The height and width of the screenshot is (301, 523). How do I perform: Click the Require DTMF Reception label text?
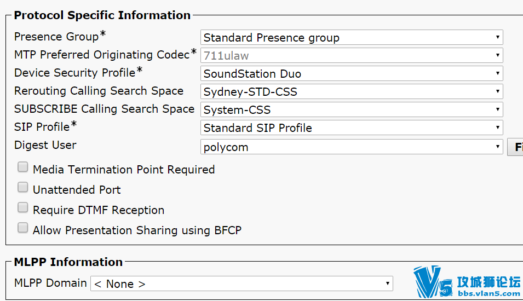tap(99, 210)
